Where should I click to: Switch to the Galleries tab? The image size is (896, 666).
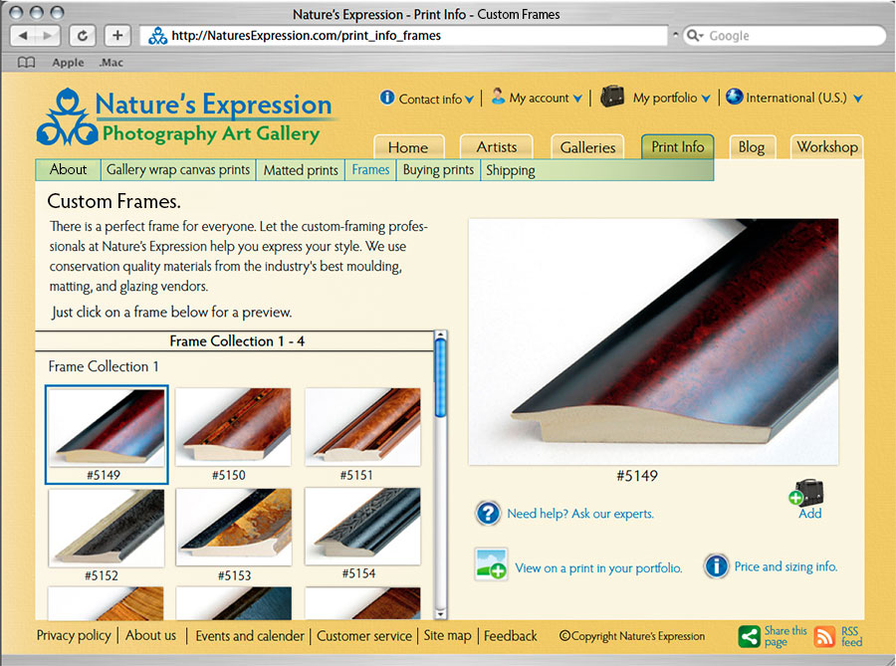587,147
